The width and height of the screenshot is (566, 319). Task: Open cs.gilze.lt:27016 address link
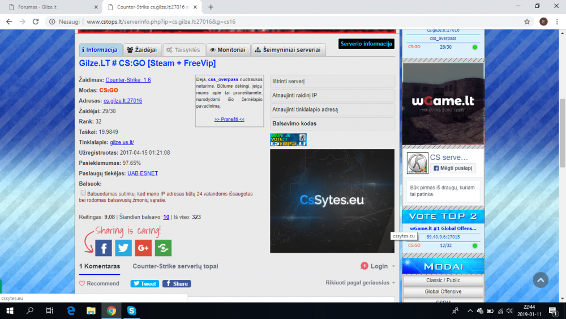[x=123, y=101]
